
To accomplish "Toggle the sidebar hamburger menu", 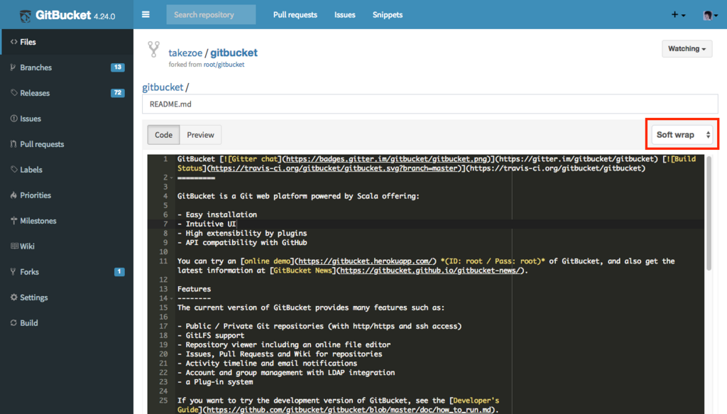I will (x=146, y=14).
